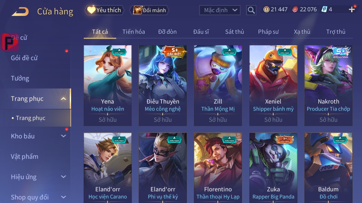Open Yêu thích heart favorites
362x203 pixels.
pos(105,10)
